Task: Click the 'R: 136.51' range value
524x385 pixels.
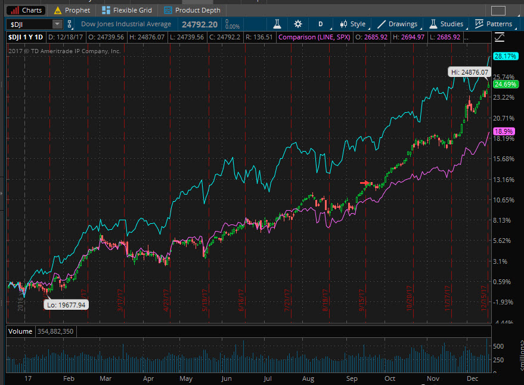Action: 259,37
